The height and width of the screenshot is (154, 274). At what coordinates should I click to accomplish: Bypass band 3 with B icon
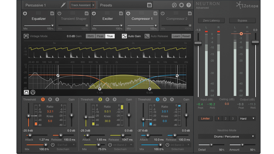coord(165,99)
